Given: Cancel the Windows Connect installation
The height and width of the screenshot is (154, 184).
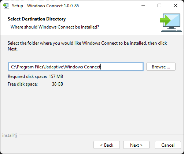Looking at the screenshot, I should 168,145.
